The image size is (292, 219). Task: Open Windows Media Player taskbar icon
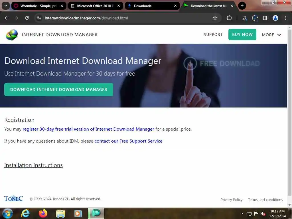click(78, 213)
